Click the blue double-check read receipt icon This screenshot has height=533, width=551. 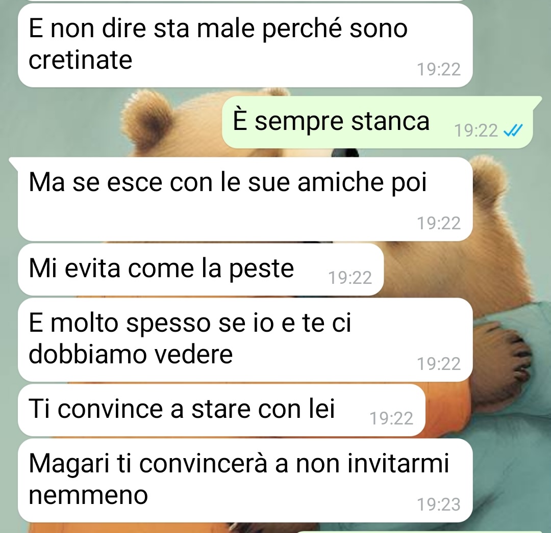513,131
